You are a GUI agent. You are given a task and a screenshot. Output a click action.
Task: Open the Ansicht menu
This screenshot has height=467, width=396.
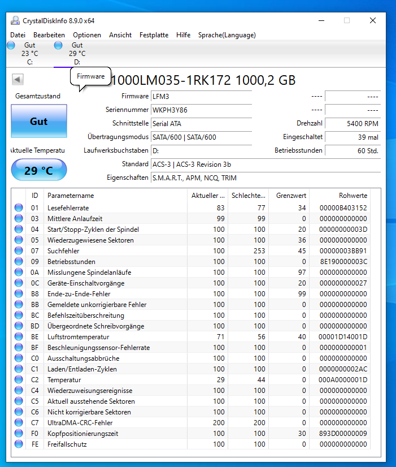tap(120, 35)
